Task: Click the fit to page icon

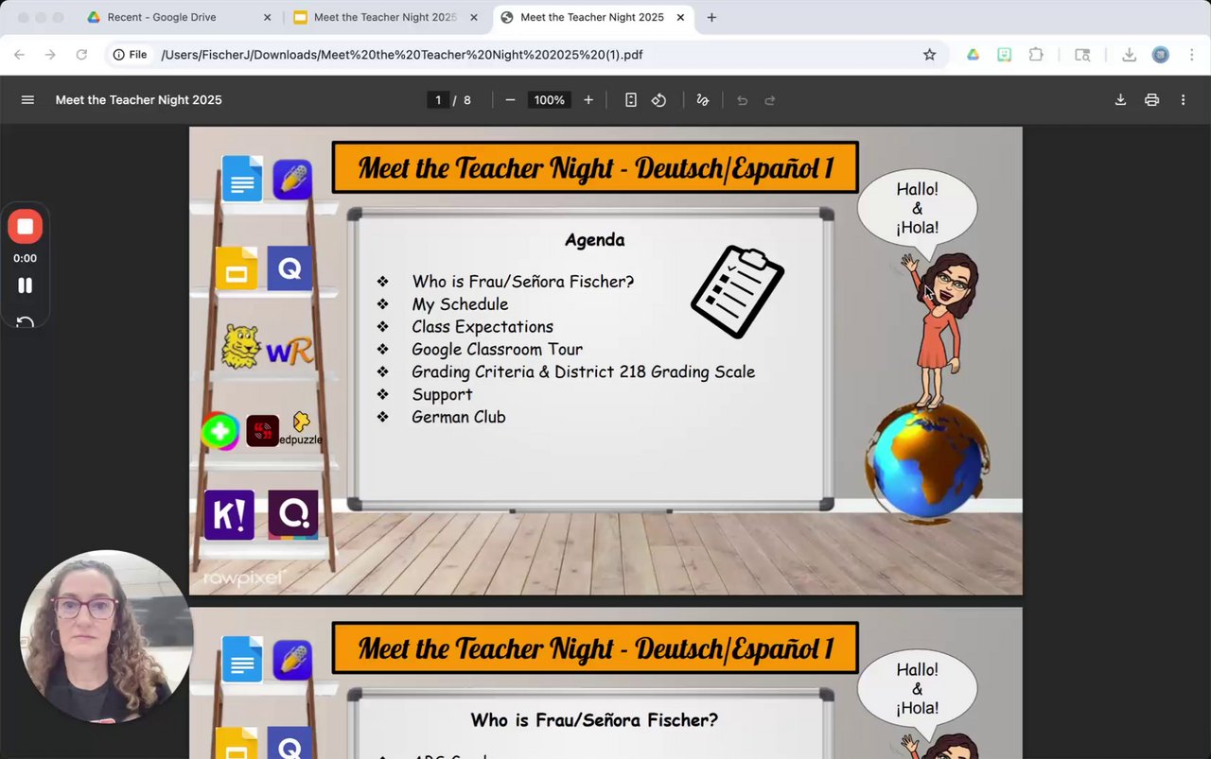Action: [631, 100]
